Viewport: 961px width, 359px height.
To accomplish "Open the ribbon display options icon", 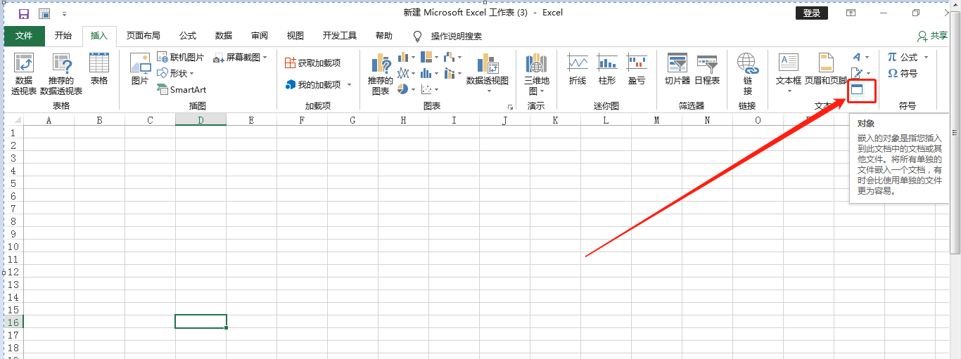I will click(x=851, y=13).
